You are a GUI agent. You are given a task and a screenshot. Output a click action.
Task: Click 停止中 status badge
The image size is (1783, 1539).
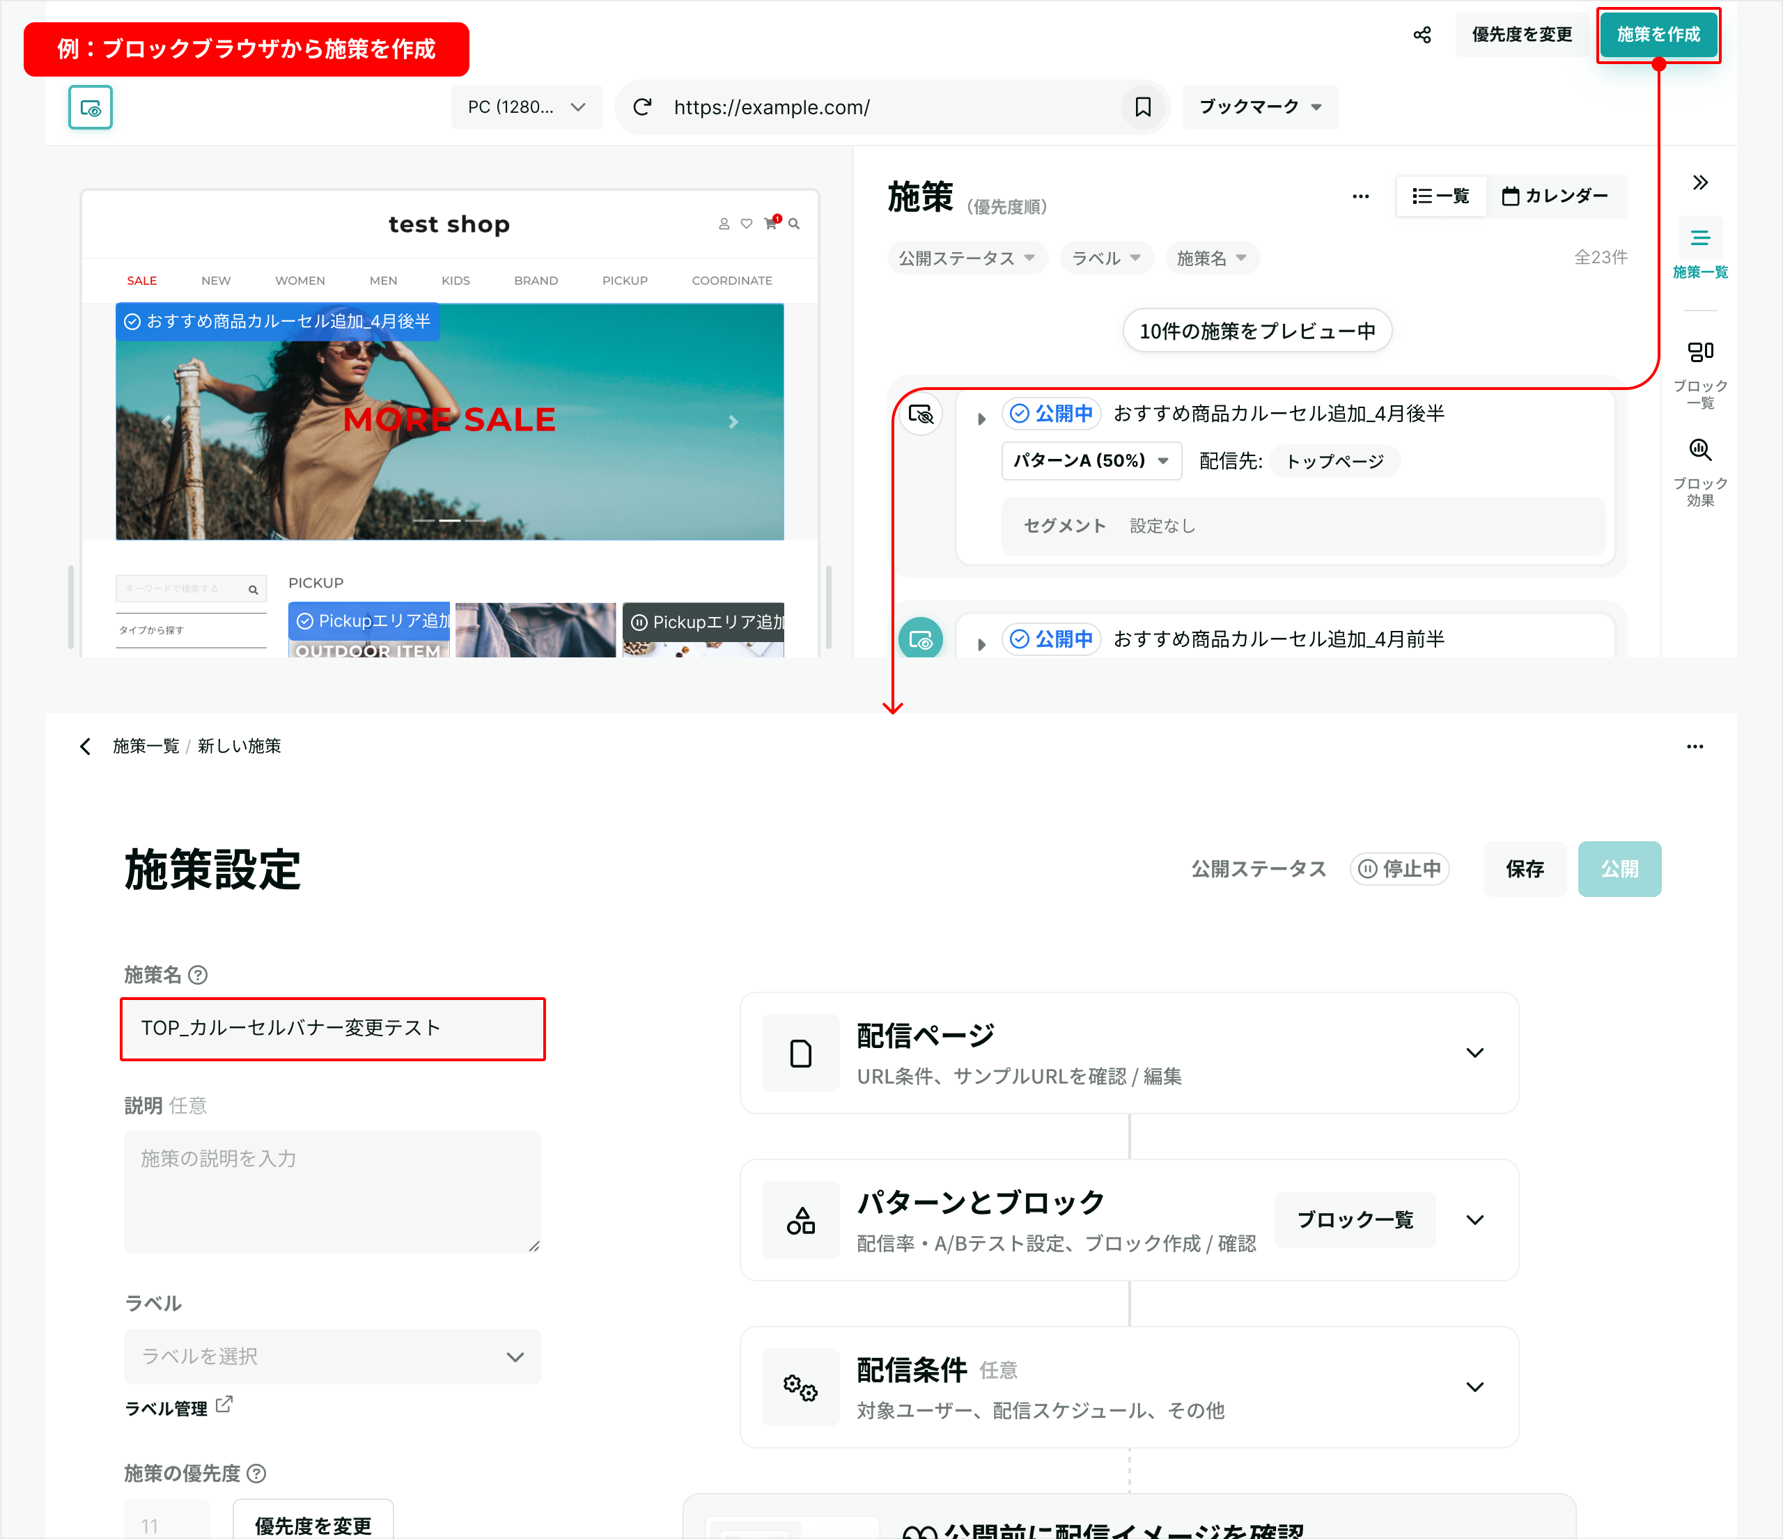click(x=1399, y=869)
